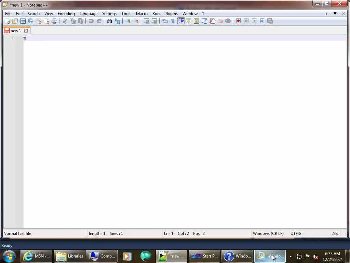
Task: Toggle Word Wrap in the toolbar
Action: coord(165,21)
